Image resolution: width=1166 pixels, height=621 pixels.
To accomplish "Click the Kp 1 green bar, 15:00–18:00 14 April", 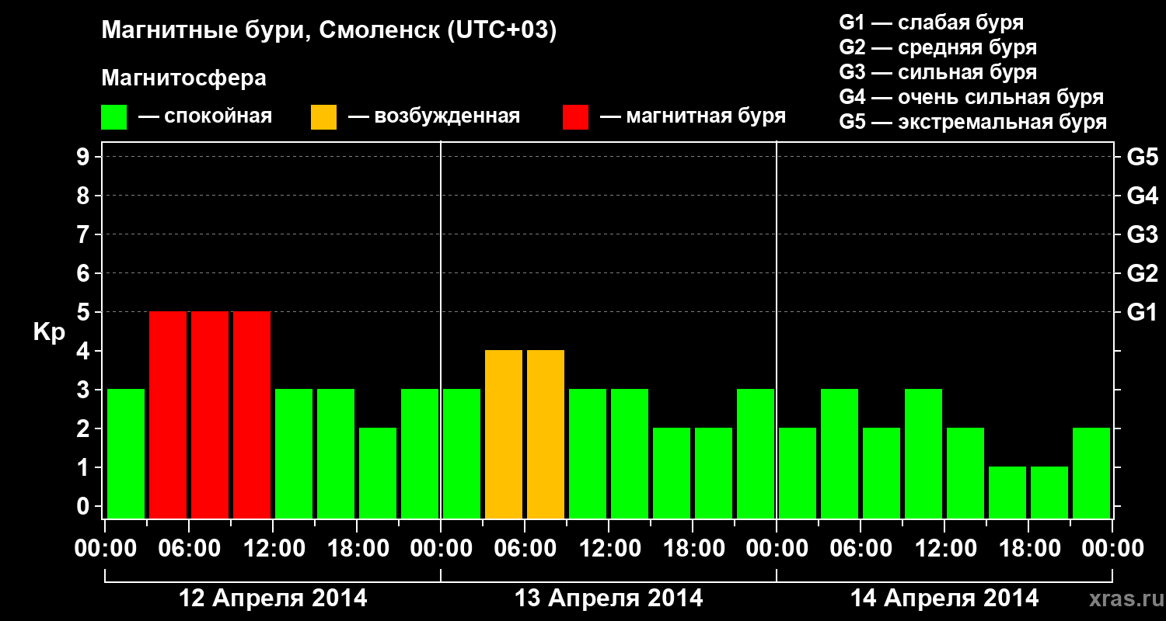I will pos(1007,492).
